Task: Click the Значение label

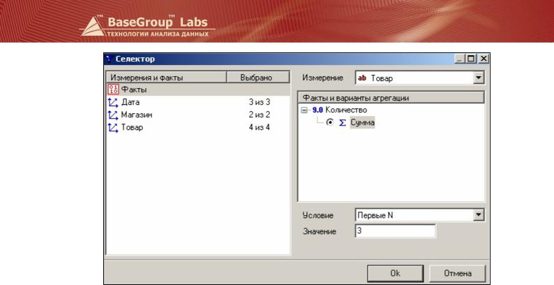Action: (x=320, y=232)
